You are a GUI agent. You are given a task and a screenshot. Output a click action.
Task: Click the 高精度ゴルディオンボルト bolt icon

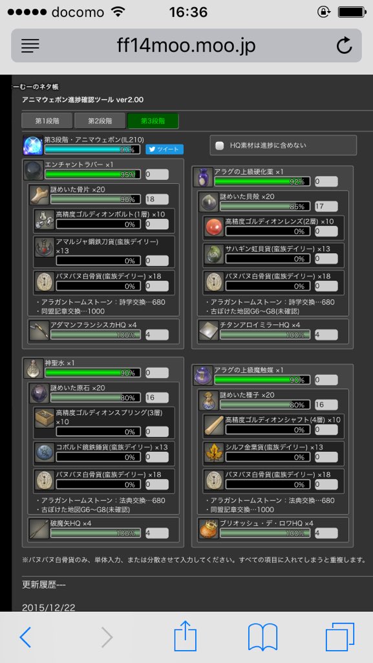point(45,220)
